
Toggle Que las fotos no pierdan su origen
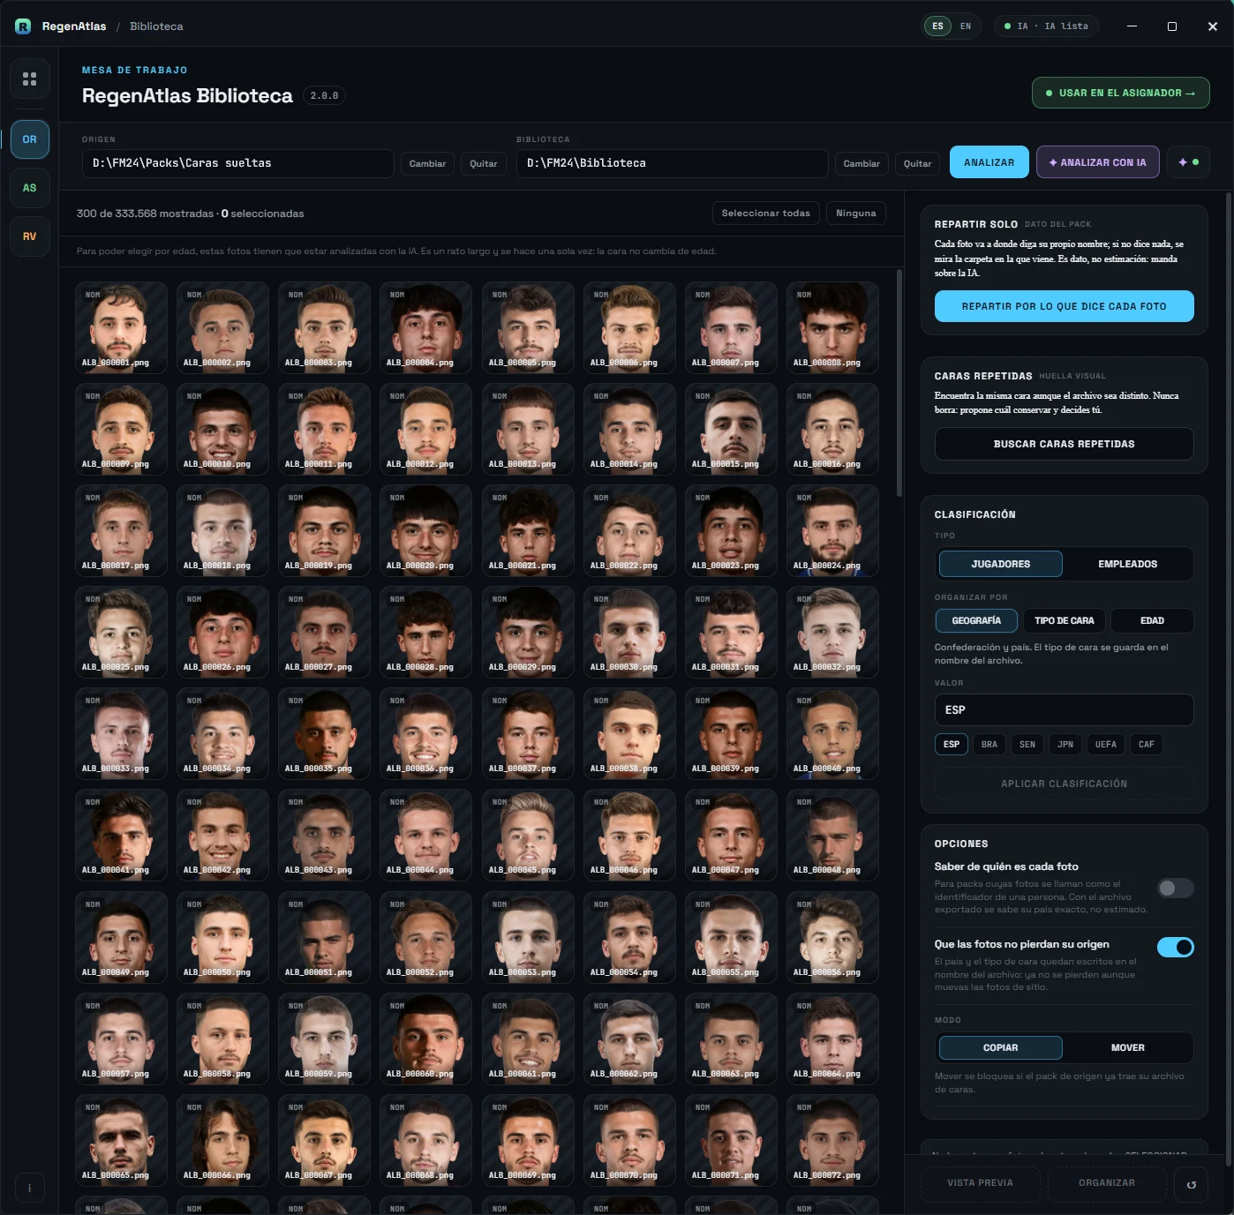point(1175,948)
